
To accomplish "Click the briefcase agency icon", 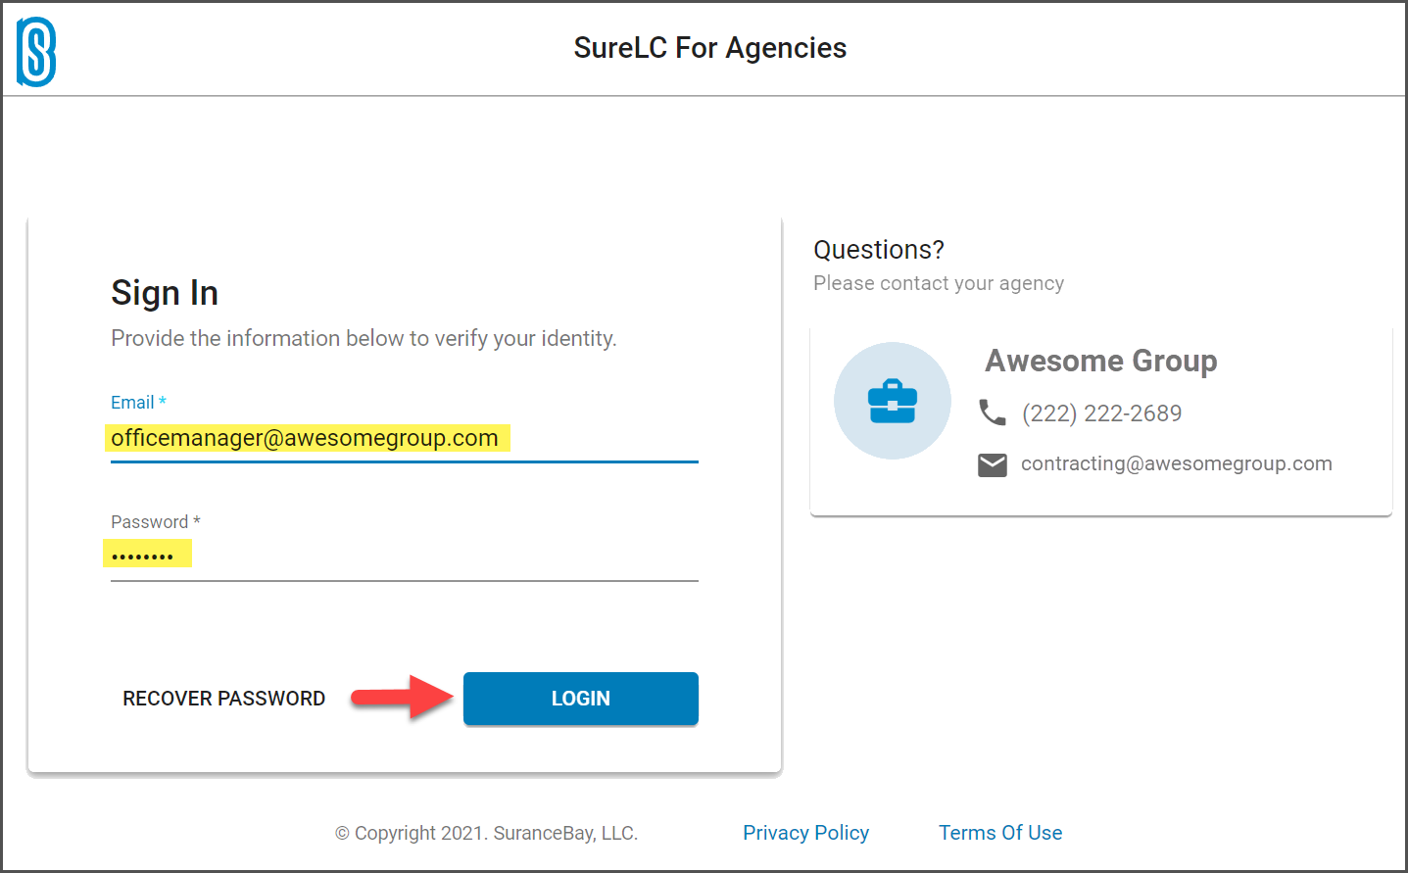I will click(893, 401).
